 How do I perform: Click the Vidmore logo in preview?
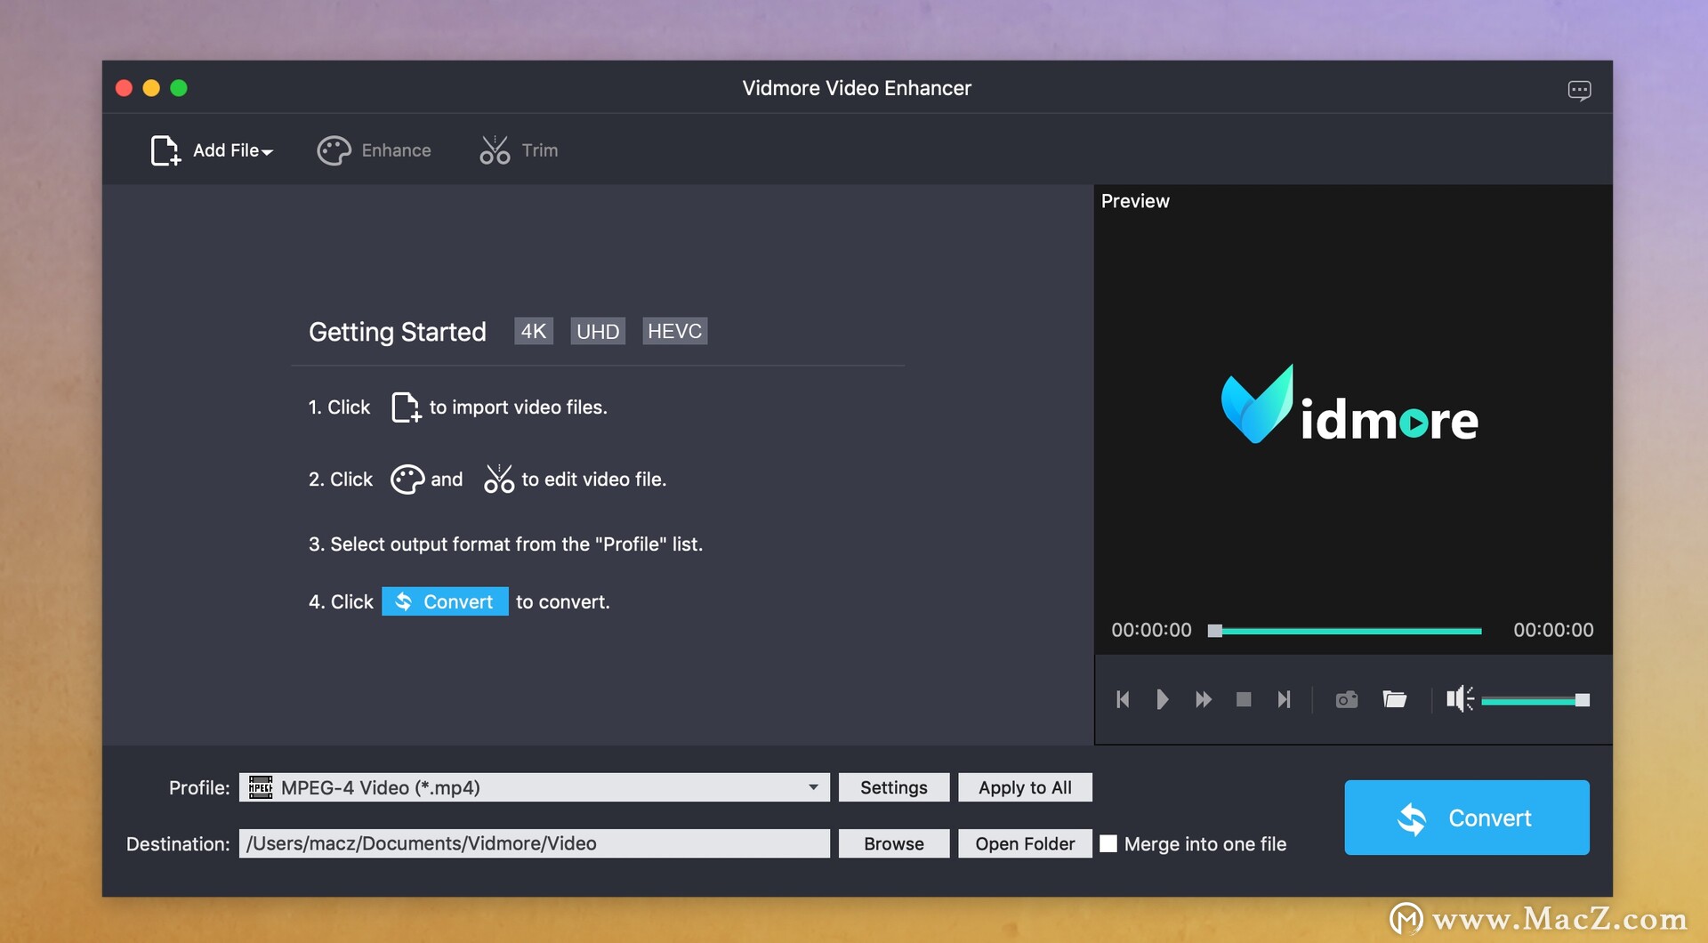click(x=1349, y=406)
